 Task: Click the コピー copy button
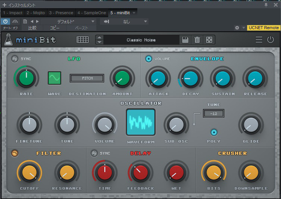point(54,28)
